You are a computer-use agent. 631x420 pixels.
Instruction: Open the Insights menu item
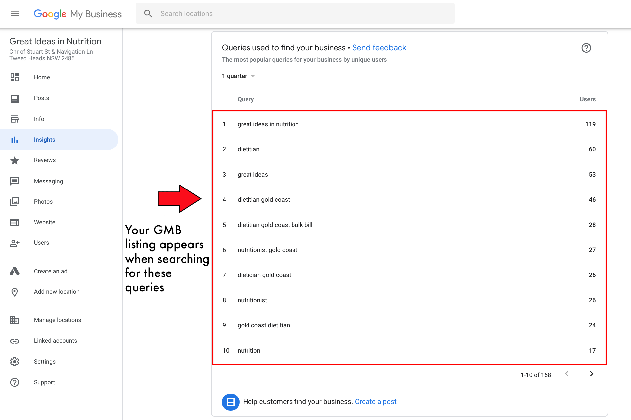(45, 140)
